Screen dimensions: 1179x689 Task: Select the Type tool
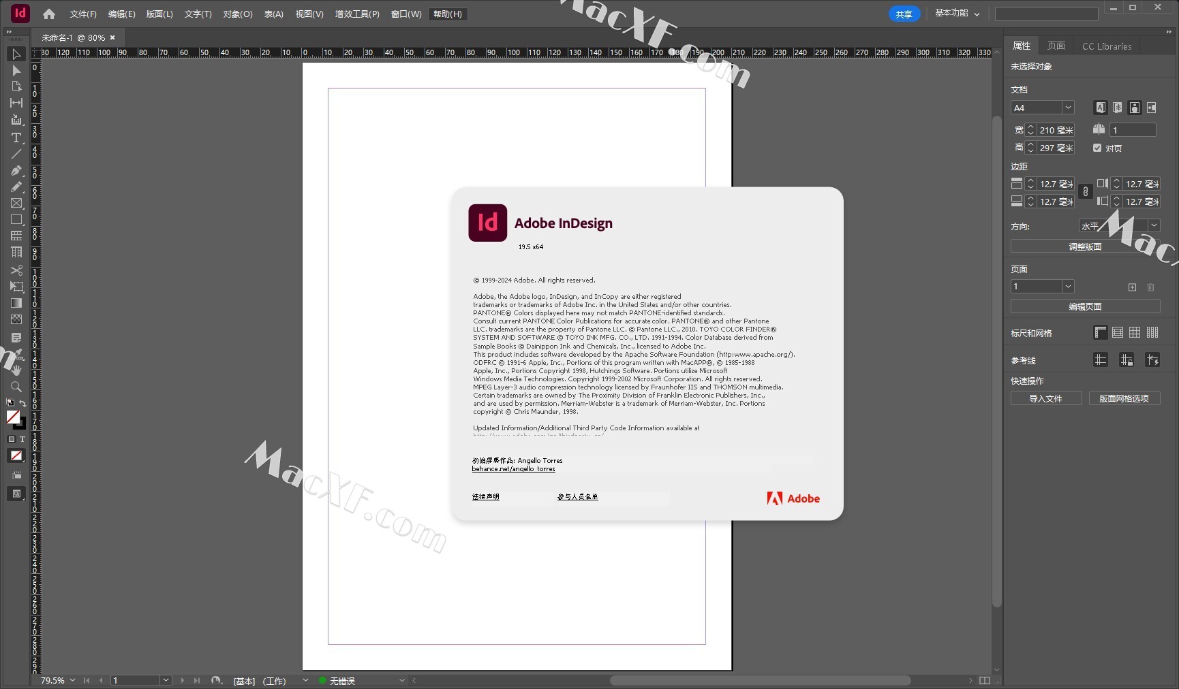16,138
